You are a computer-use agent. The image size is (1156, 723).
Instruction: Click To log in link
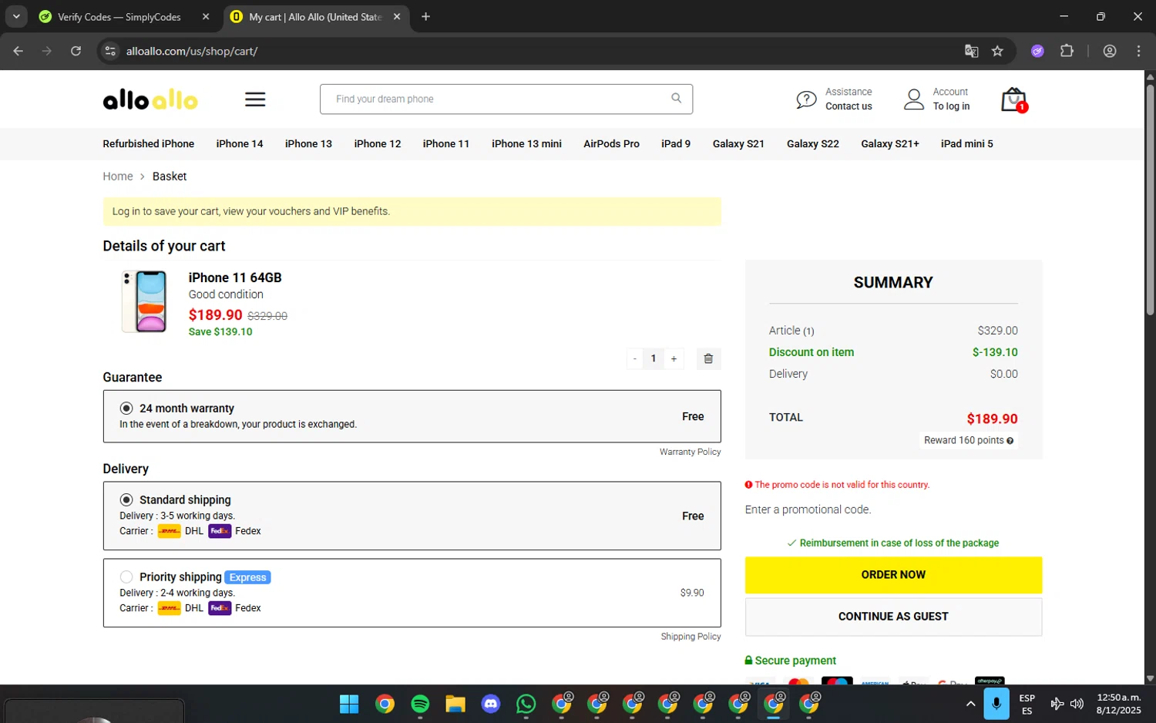951,107
